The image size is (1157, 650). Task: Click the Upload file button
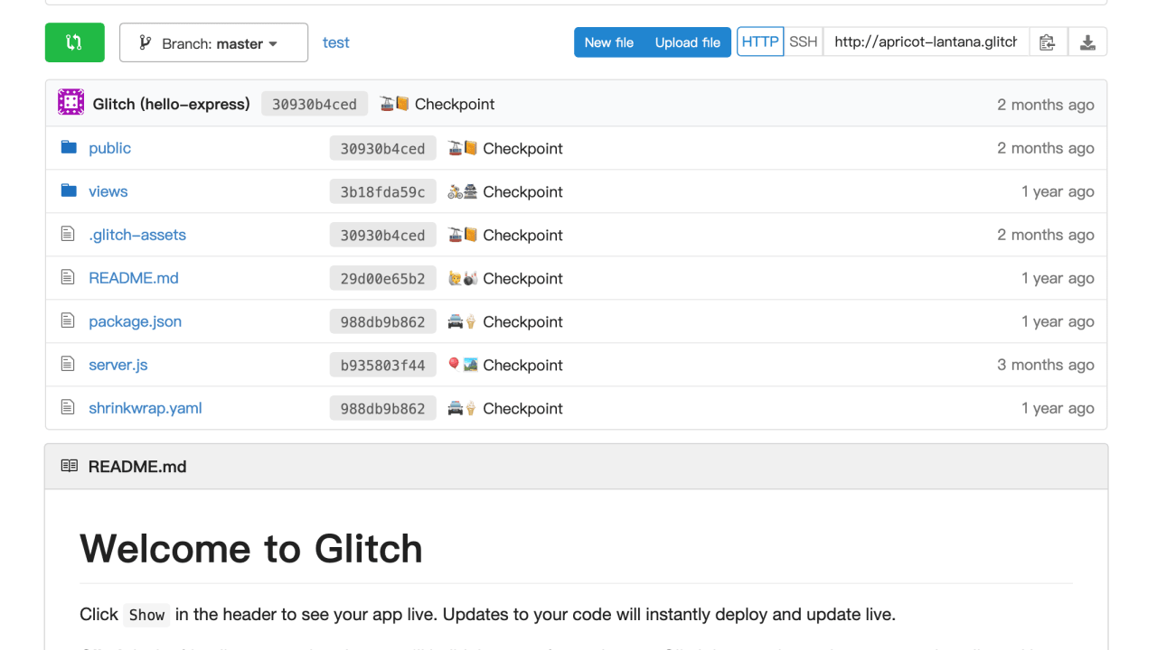coord(688,42)
